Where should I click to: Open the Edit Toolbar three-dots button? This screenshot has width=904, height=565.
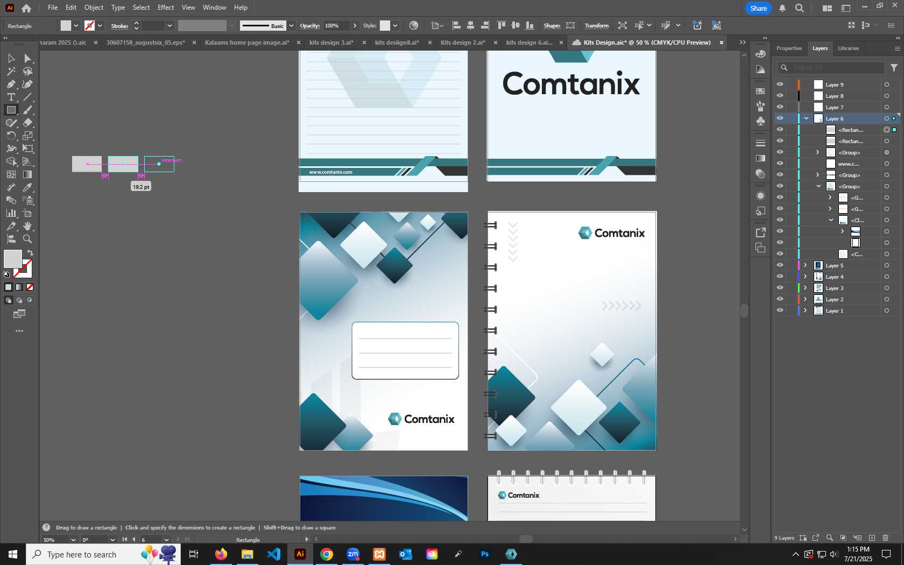point(19,331)
